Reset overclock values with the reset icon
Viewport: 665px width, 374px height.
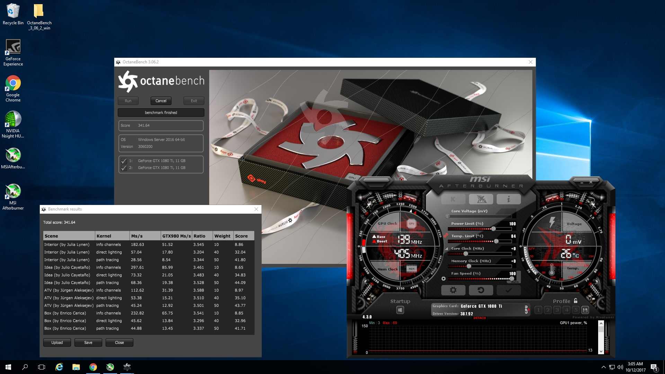pos(480,290)
